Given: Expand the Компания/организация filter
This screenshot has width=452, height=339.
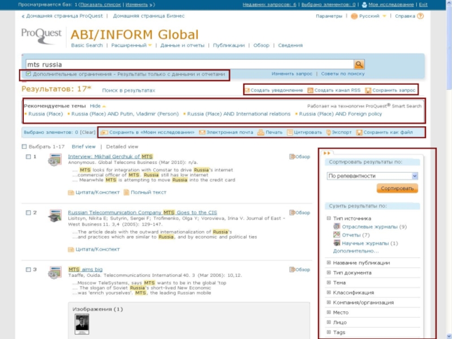Looking at the screenshot, I should tap(329, 302).
